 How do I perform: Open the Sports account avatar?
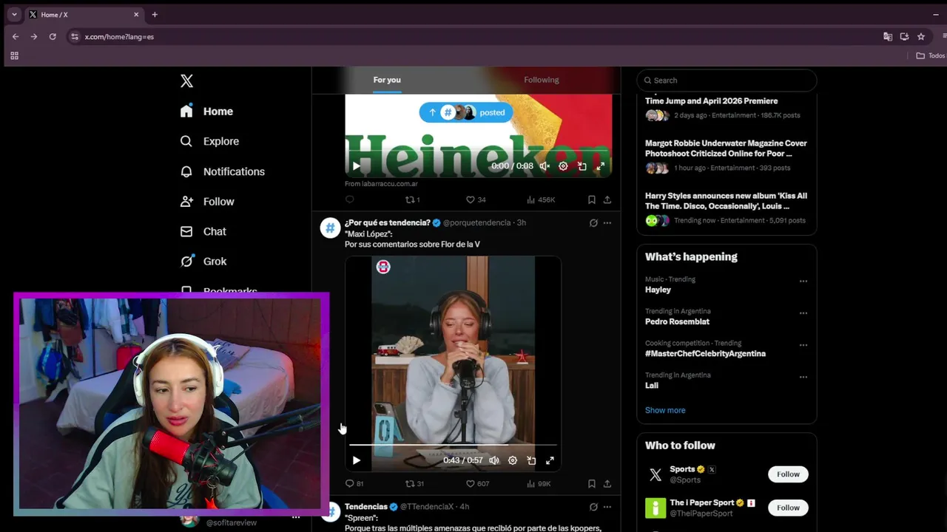coord(656,474)
